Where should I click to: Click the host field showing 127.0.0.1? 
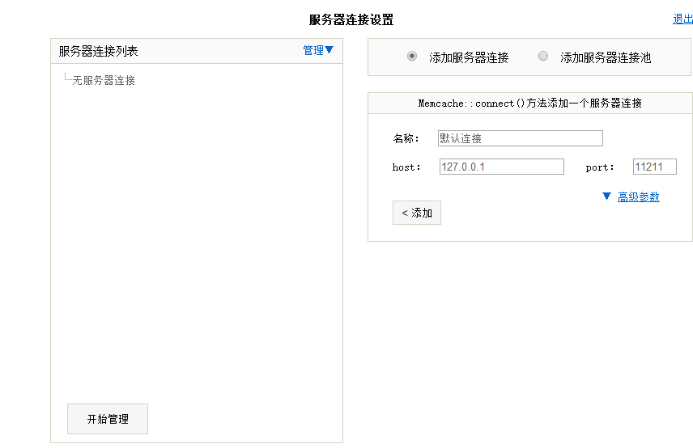500,167
